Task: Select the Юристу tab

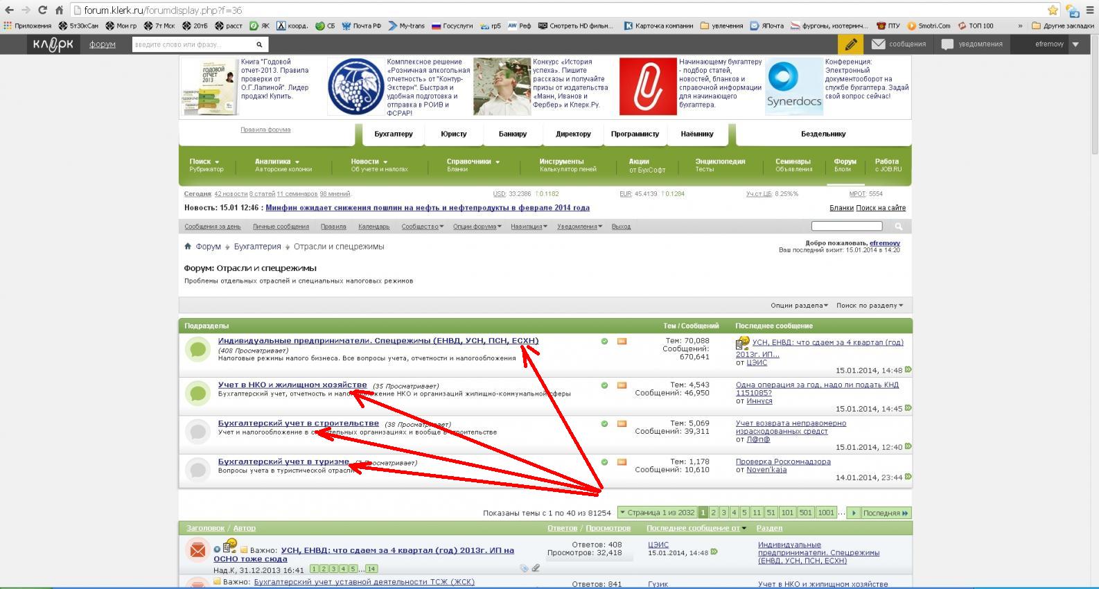Action: [x=454, y=134]
